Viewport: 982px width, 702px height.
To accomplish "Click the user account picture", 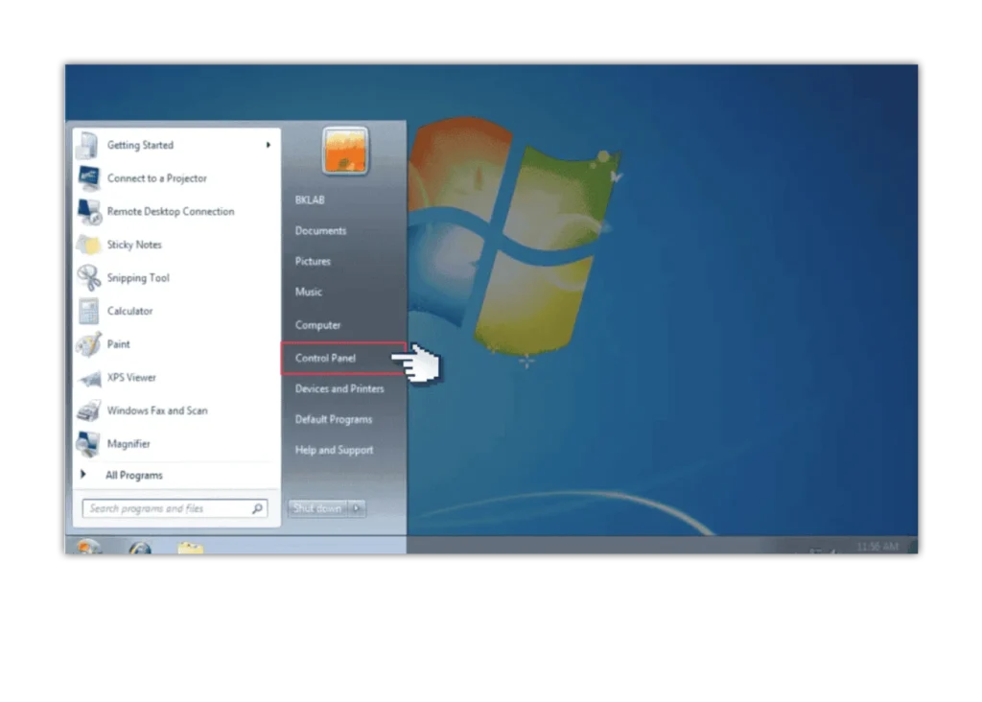I will click(345, 151).
